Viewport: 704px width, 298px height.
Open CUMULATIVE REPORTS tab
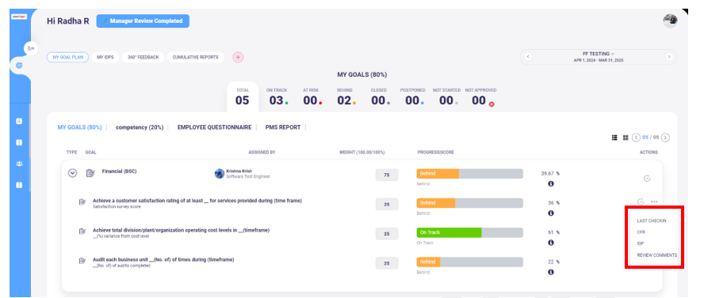195,57
